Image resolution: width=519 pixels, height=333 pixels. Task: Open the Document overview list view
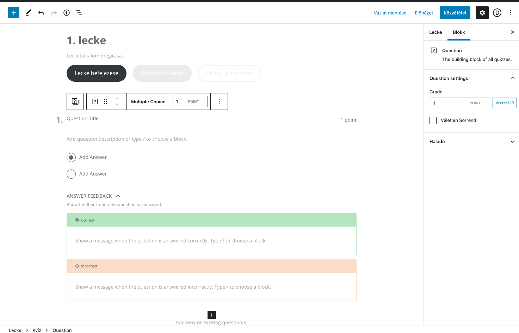click(79, 12)
